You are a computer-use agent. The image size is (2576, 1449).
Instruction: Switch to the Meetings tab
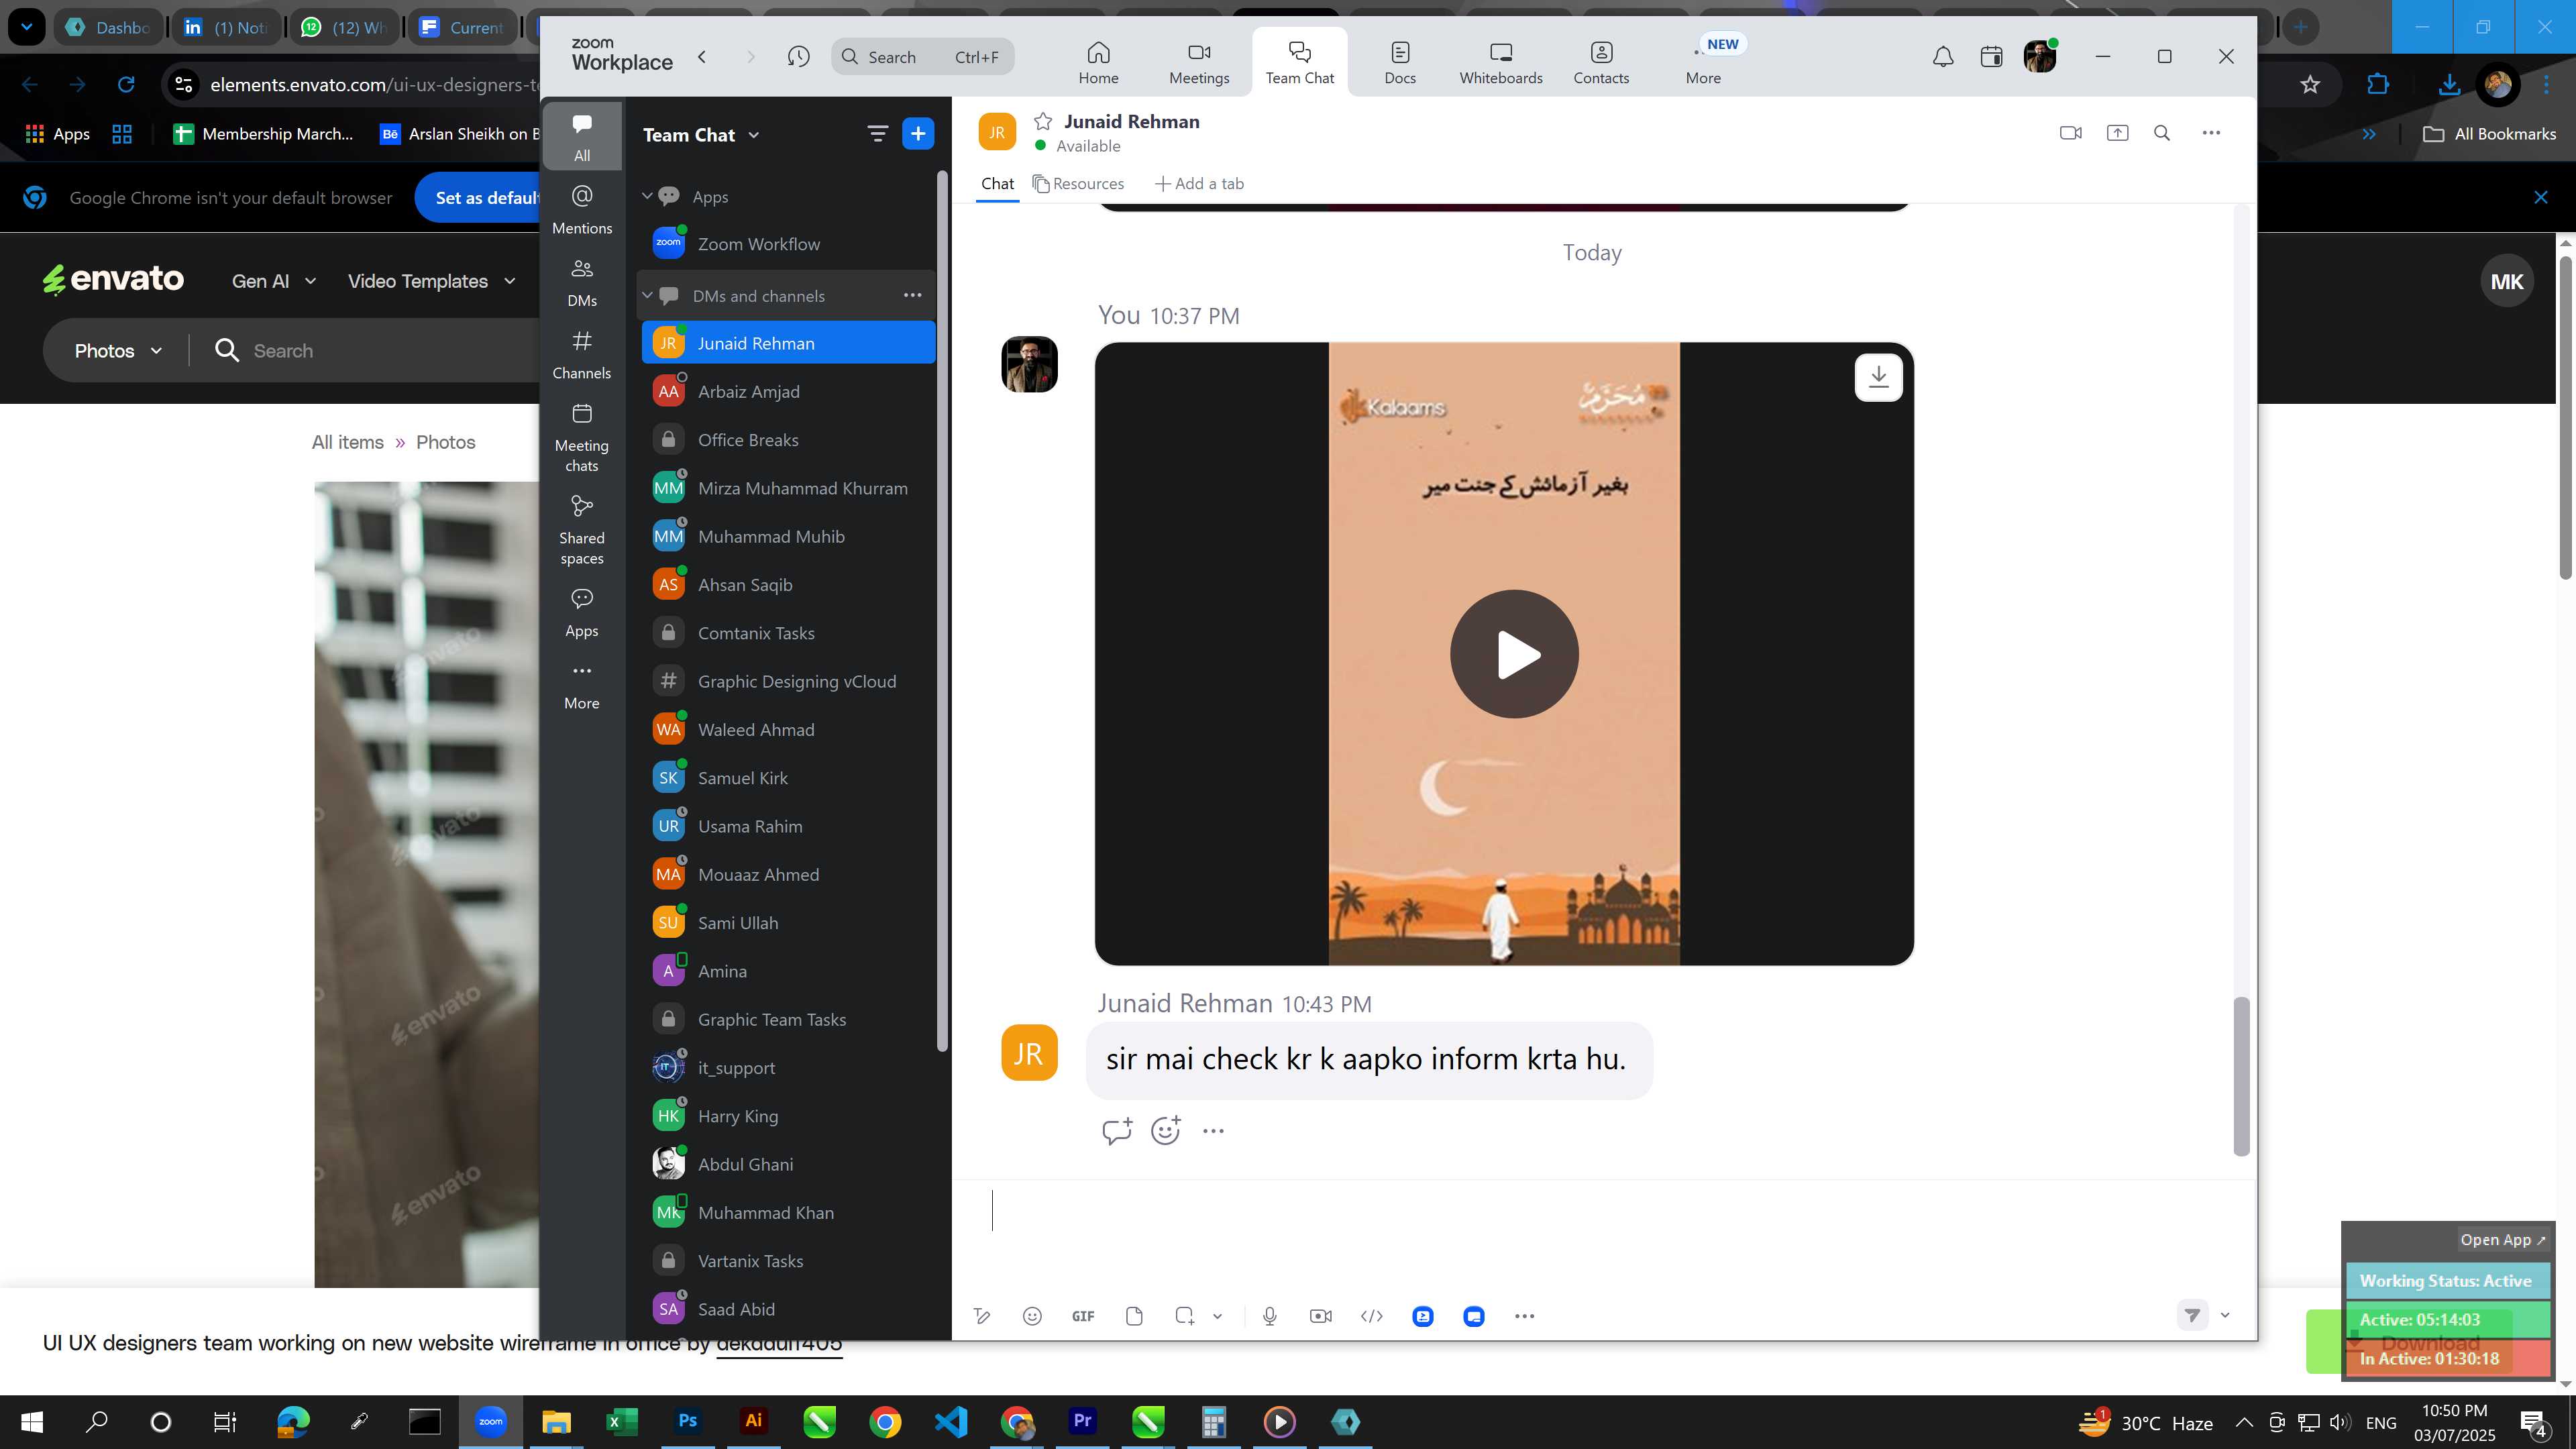point(1199,62)
